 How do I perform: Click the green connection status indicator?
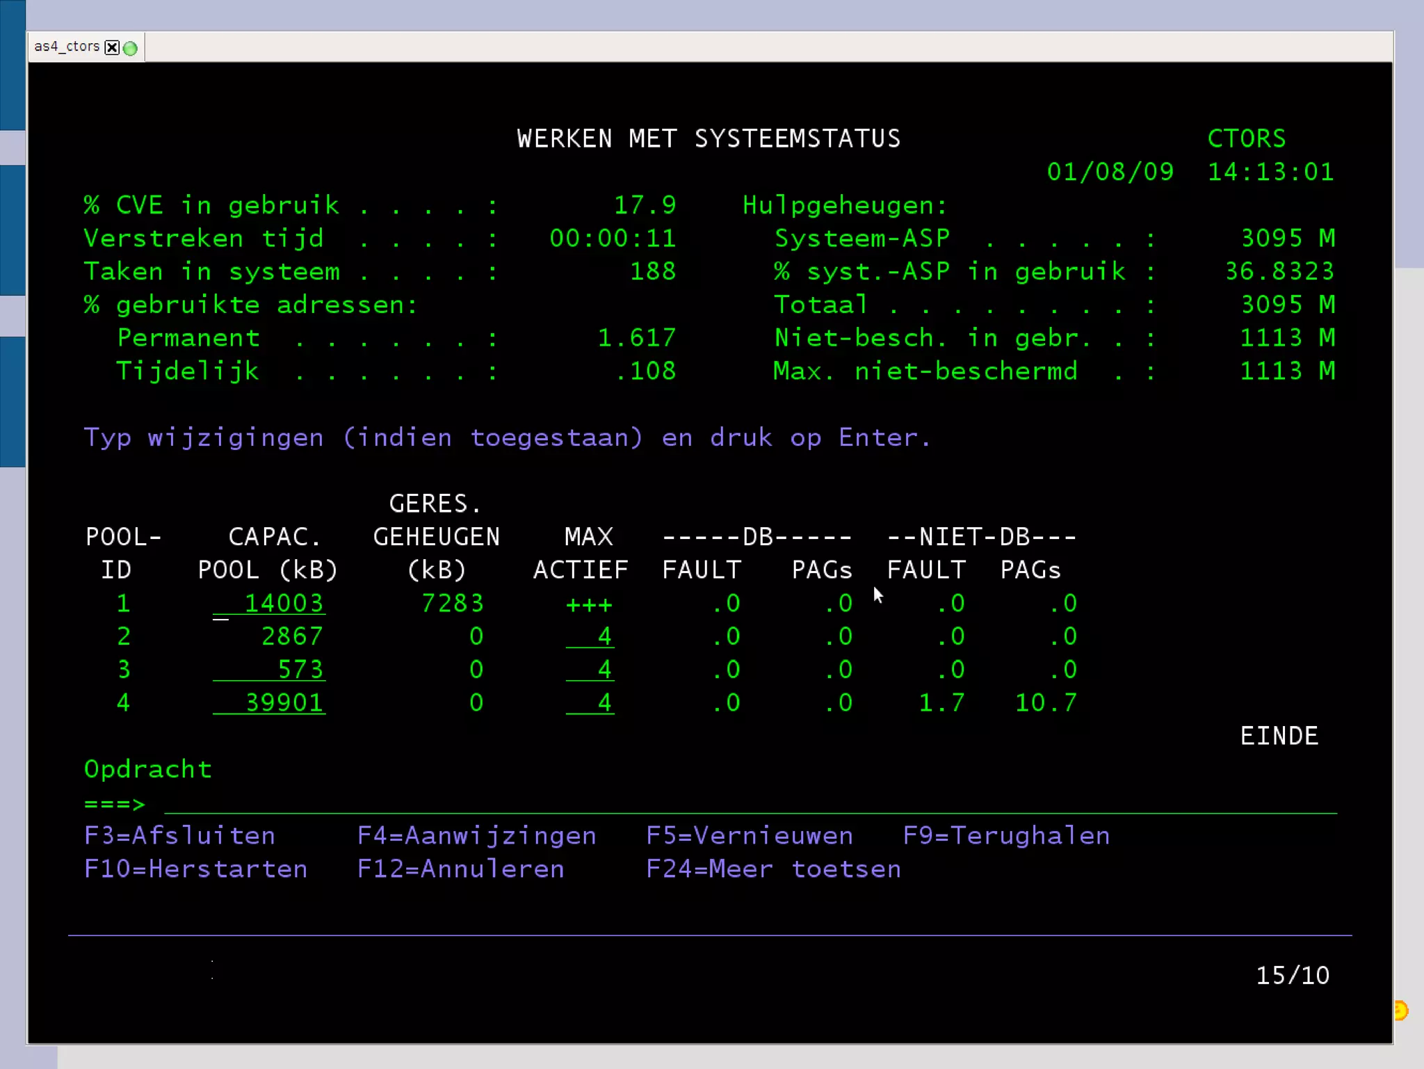(x=130, y=48)
